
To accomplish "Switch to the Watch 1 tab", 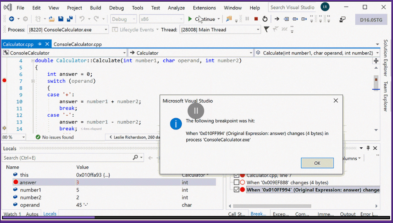I will coord(12,214).
